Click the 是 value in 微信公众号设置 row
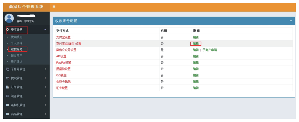 tap(162, 50)
